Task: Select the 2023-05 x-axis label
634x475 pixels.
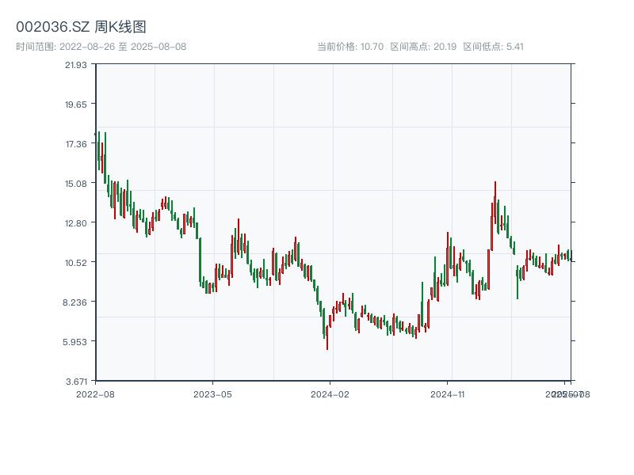Action: click(x=212, y=394)
